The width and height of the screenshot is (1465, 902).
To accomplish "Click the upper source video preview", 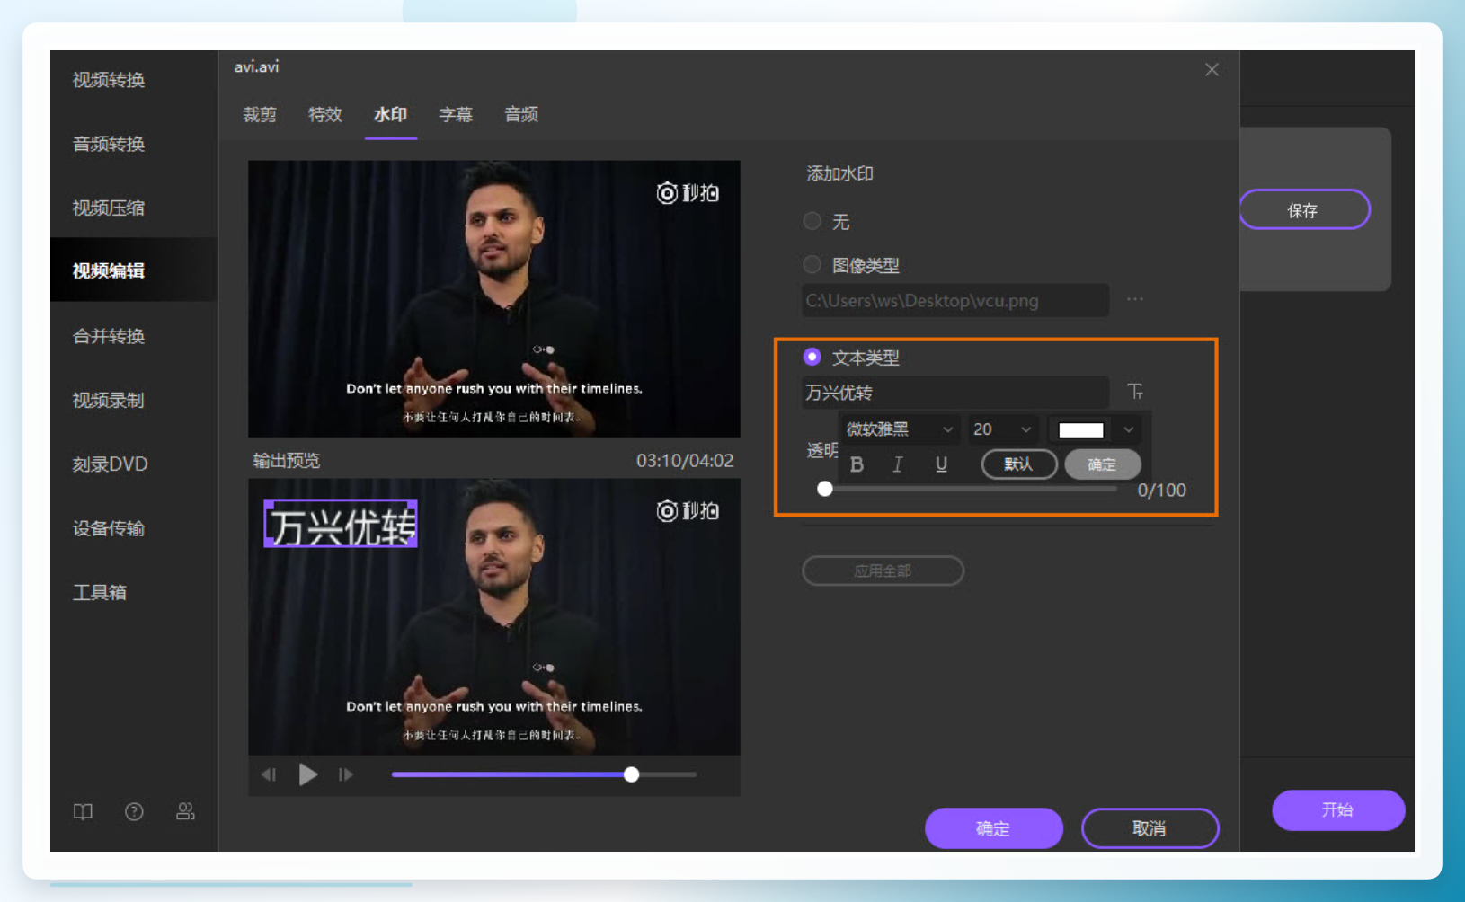I will tap(494, 299).
